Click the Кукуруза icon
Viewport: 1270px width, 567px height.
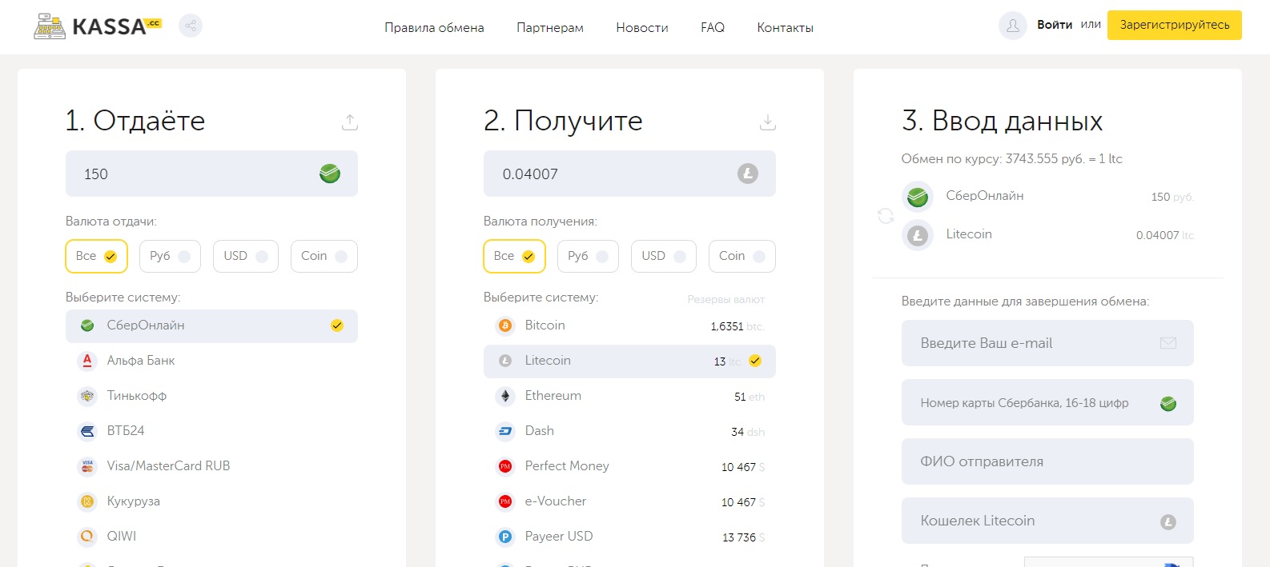87,501
